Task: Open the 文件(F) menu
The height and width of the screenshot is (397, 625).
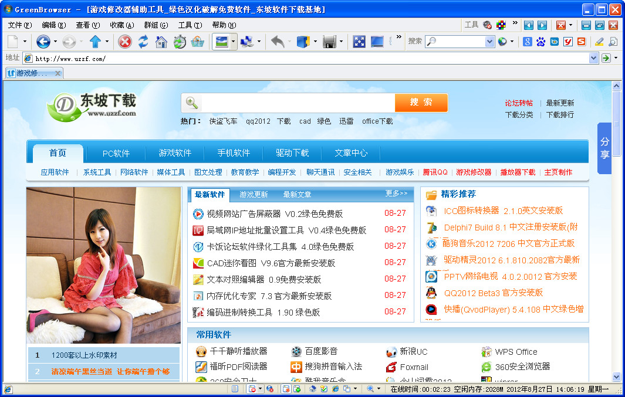Action: 20,25
